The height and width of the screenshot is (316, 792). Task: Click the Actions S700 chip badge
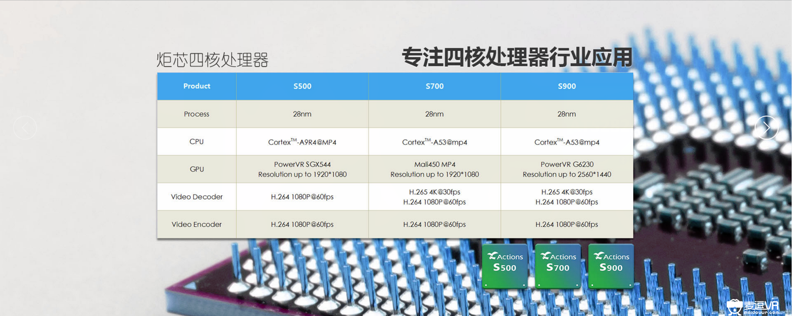tap(558, 266)
